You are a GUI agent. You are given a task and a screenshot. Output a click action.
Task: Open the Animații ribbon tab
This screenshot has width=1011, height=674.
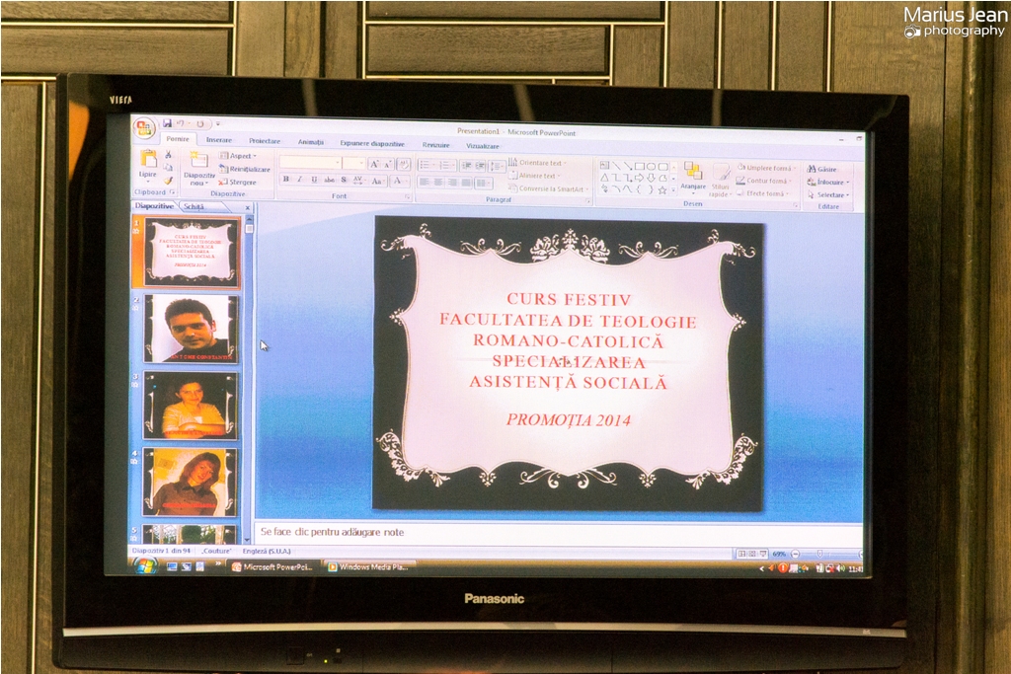[311, 142]
